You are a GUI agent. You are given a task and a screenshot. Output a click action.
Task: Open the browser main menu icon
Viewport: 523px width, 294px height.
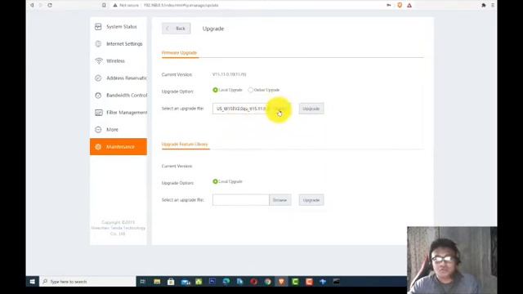(493, 6)
